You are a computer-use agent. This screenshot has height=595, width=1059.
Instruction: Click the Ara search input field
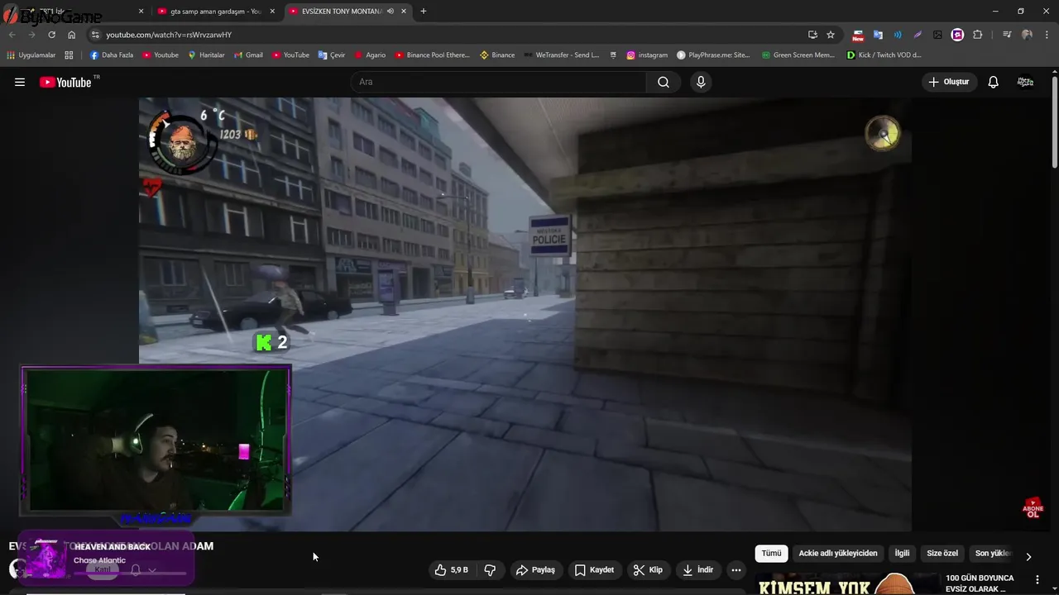498,82
